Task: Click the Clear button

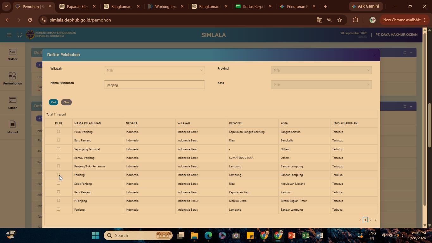Action: coord(66,102)
